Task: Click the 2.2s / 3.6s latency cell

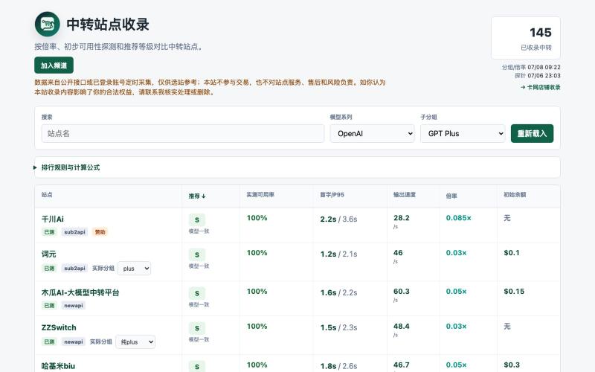Action: click(338, 219)
